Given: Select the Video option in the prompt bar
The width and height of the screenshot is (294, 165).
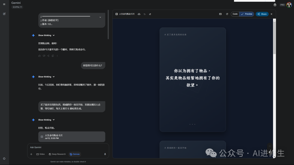Looking at the screenshot, I should (x=41, y=154).
